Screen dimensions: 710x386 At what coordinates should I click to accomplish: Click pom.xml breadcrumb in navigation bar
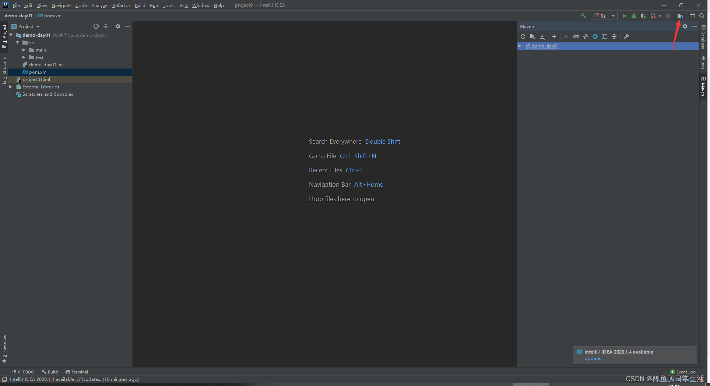[50, 16]
